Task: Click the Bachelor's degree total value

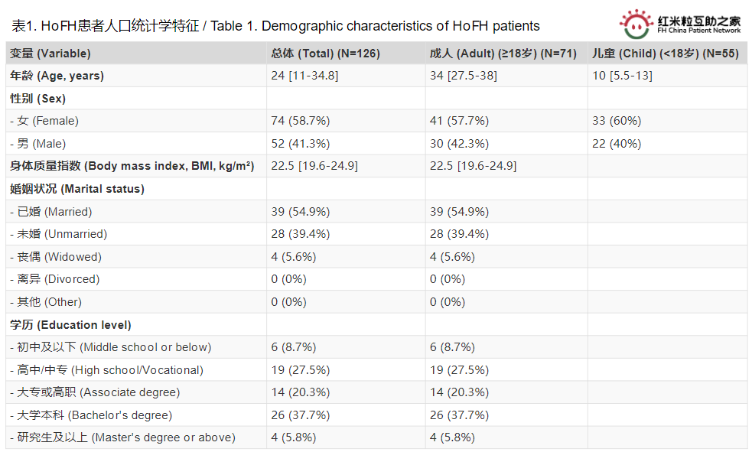Action: [x=301, y=415]
